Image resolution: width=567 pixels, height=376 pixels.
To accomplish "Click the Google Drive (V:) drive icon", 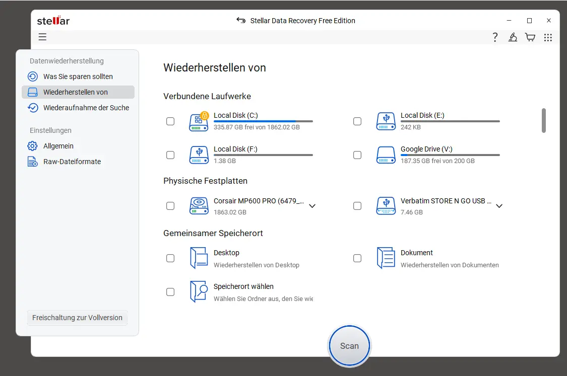I will coord(386,155).
